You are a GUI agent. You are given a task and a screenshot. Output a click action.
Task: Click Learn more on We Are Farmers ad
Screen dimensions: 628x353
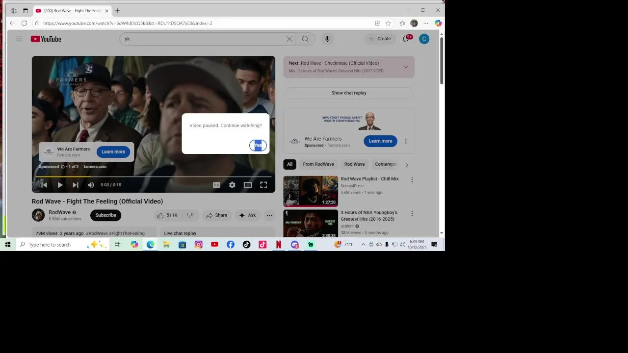pos(380,141)
